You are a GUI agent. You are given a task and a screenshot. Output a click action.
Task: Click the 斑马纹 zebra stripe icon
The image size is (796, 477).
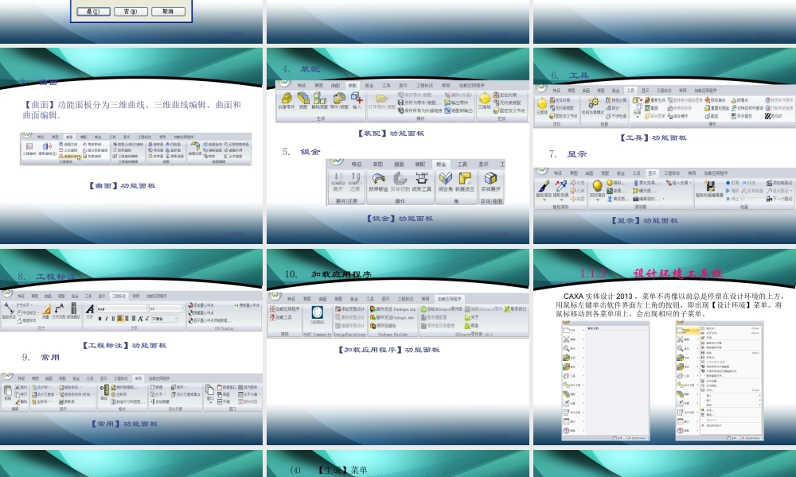[x=773, y=116]
